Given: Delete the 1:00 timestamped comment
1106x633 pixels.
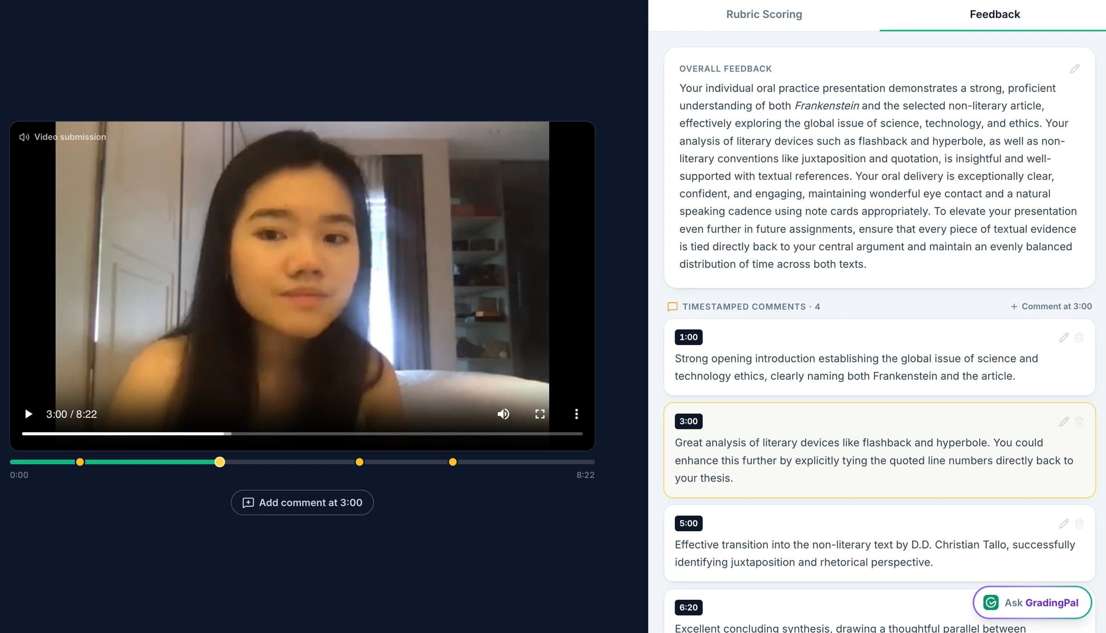Looking at the screenshot, I should tap(1079, 337).
